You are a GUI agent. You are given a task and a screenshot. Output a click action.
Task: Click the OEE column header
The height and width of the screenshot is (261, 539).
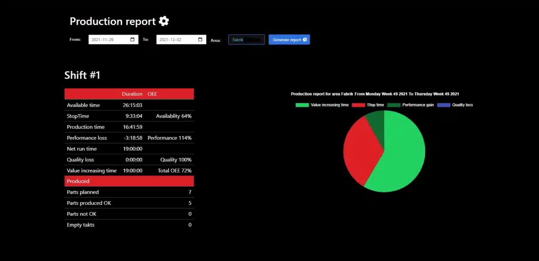(153, 94)
